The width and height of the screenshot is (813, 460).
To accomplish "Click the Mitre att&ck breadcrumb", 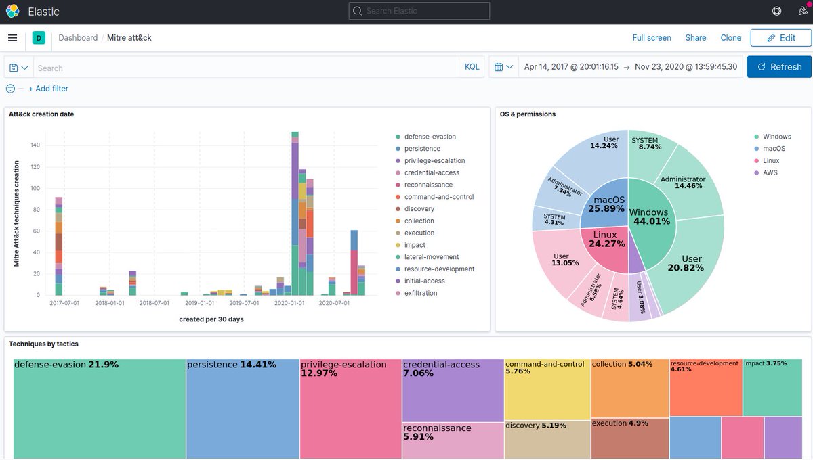I will (129, 38).
